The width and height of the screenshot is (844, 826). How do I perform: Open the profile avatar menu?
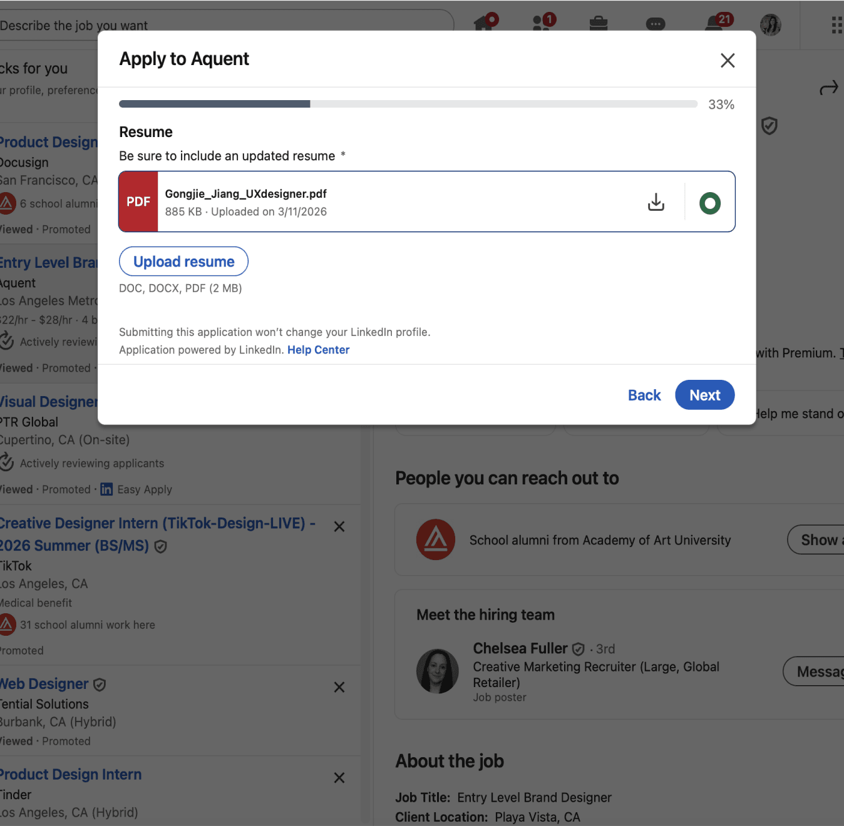[771, 24]
